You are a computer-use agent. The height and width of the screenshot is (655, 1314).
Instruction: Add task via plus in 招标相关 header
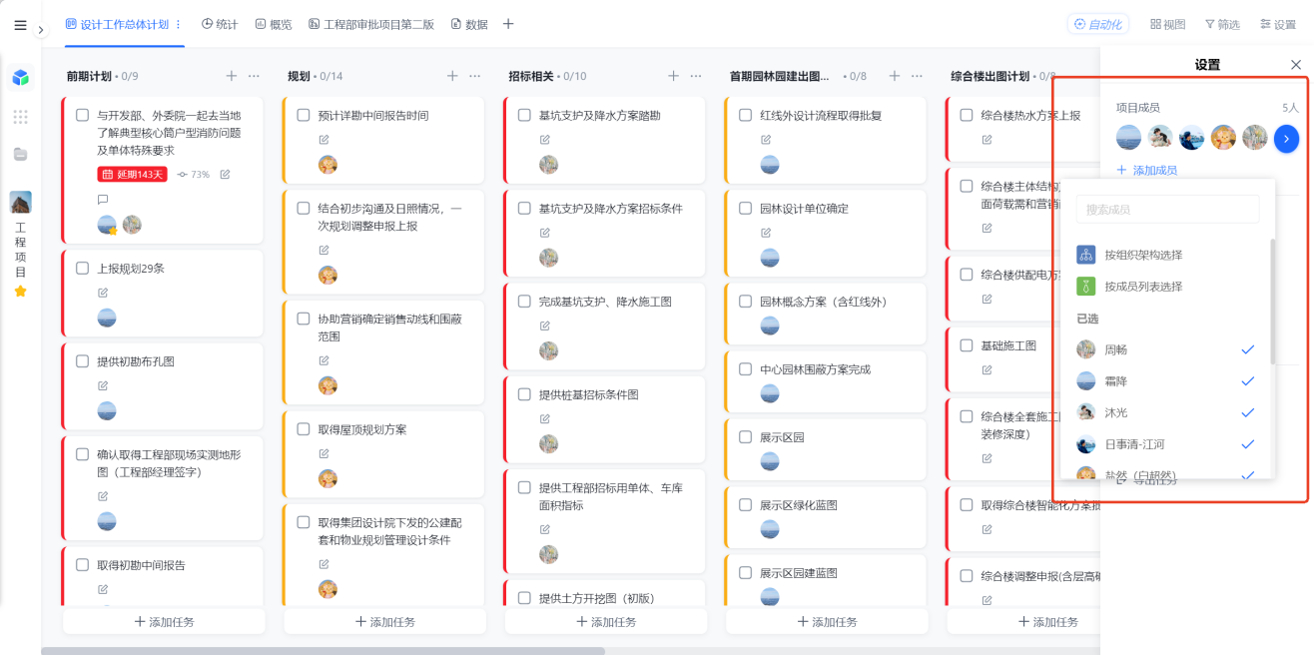(673, 76)
